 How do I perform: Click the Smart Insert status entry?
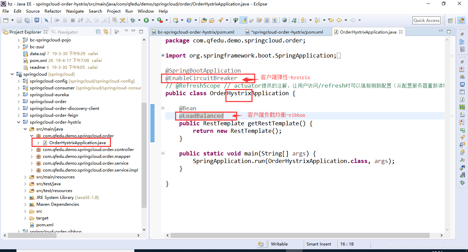pos(319,244)
